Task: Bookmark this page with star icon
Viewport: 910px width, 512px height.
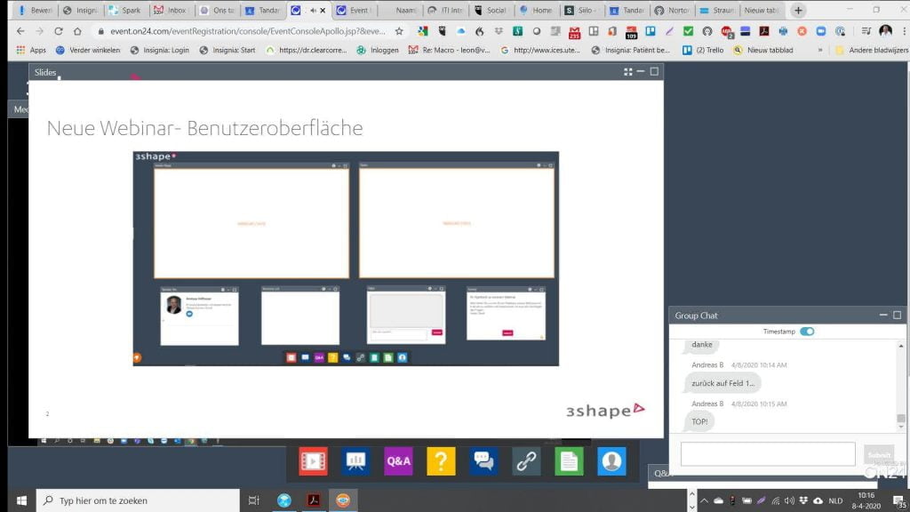Action: (x=399, y=31)
